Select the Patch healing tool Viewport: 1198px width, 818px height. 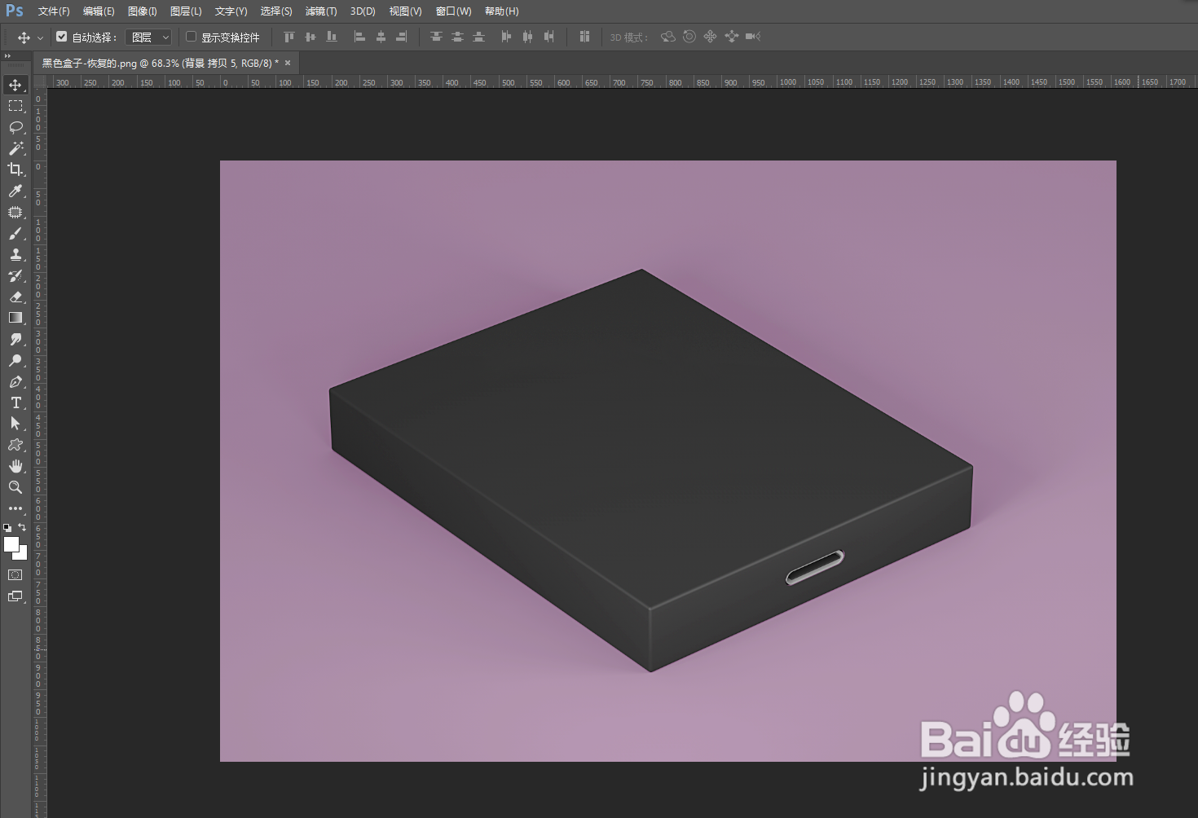[x=15, y=212]
